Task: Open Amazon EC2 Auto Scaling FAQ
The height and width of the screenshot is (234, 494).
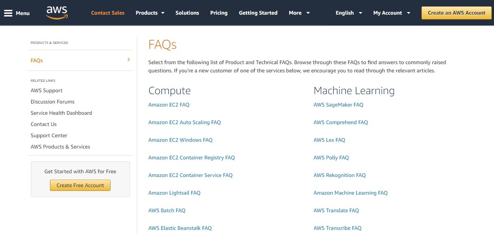Action: click(185, 122)
